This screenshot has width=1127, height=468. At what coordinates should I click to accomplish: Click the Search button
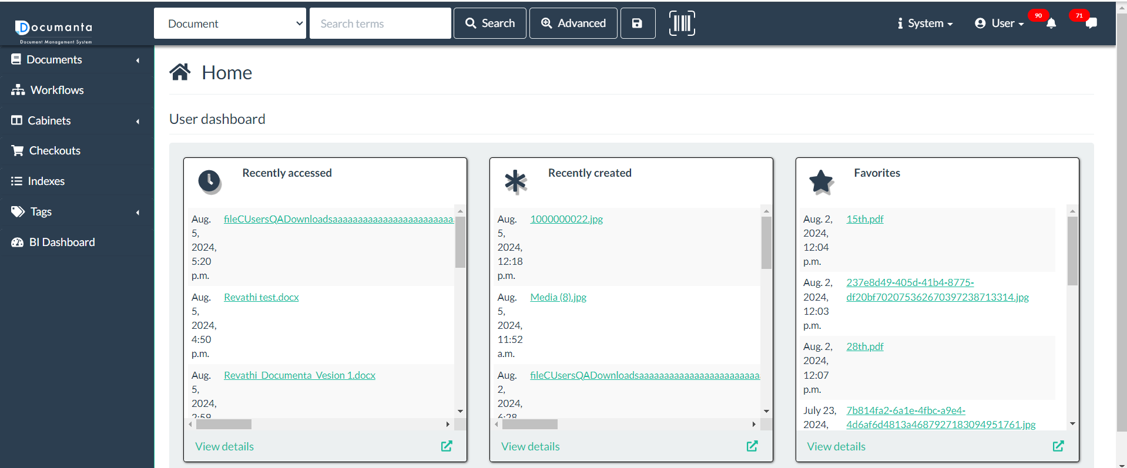(489, 23)
